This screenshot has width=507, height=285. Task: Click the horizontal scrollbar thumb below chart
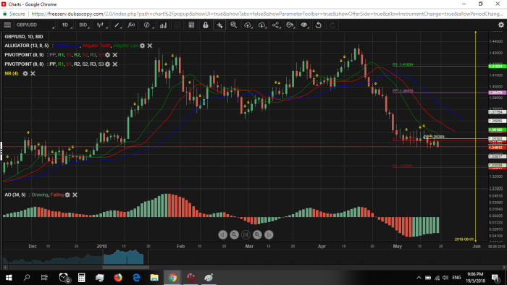pyautogui.click(x=126, y=267)
